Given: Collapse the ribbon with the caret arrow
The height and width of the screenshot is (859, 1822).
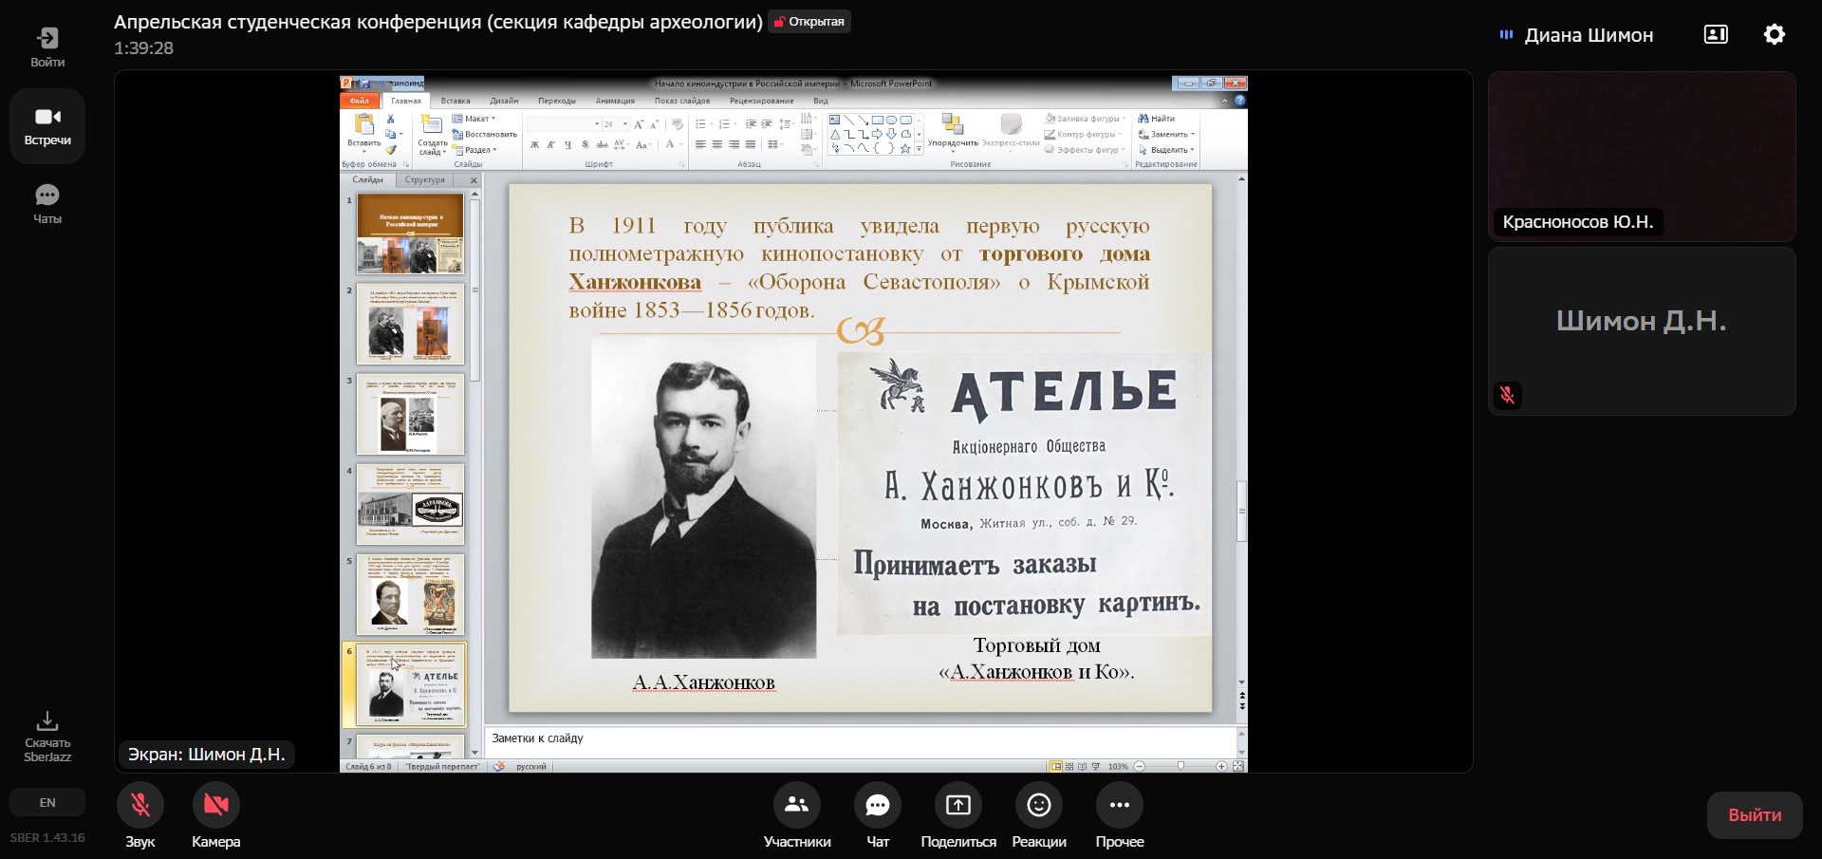Looking at the screenshot, I should tap(1224, 101).
